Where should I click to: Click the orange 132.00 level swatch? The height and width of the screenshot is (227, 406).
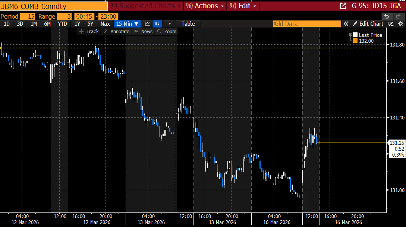tap(355, 41)
